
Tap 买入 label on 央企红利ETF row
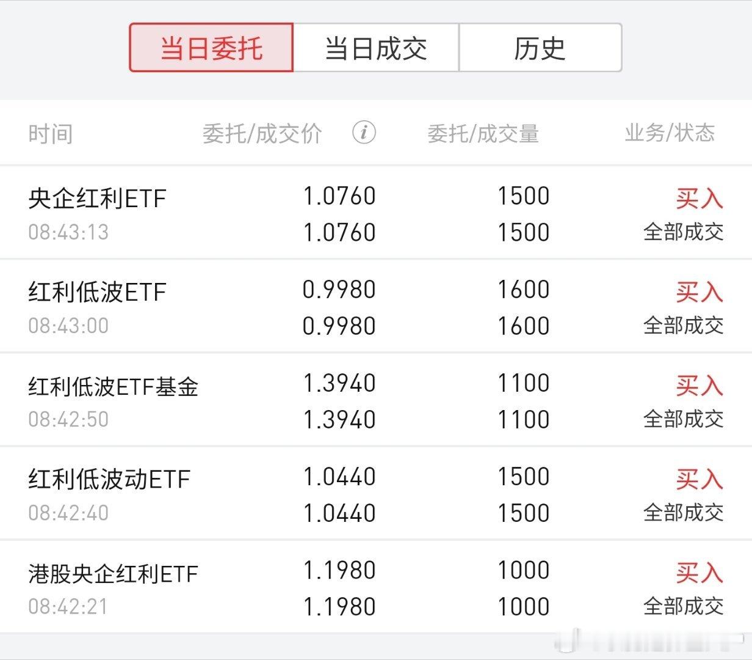[x=700, y=198]
